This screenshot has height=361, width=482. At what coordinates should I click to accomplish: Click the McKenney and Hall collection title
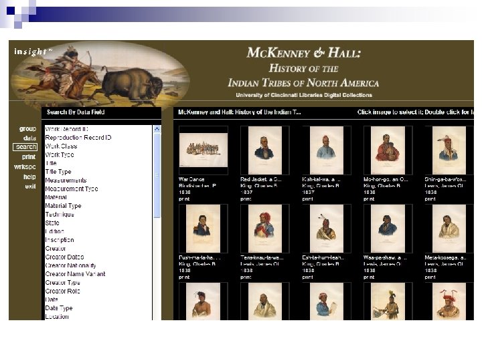coord(240,112)
